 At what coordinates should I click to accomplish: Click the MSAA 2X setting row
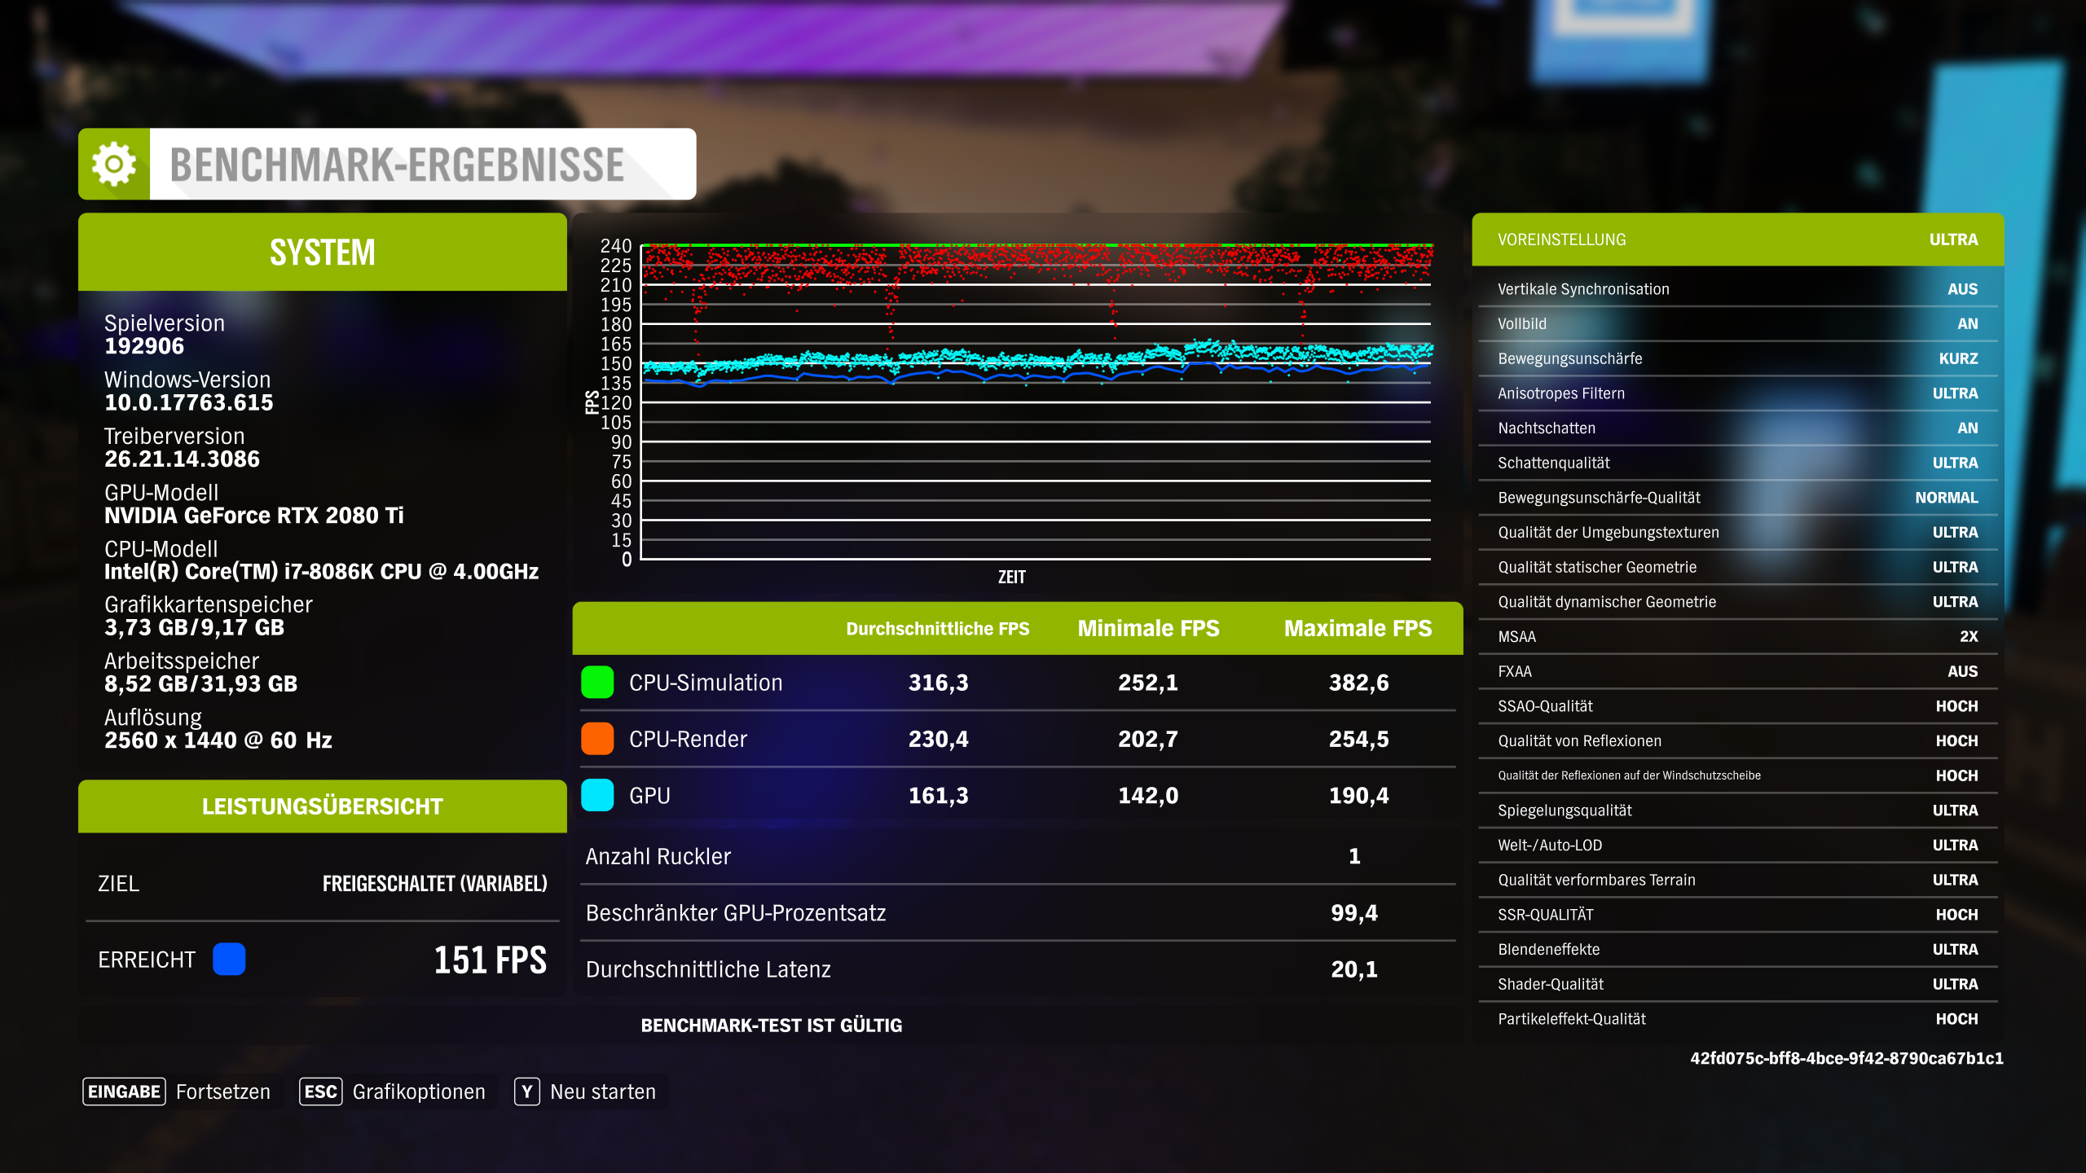1737,636
